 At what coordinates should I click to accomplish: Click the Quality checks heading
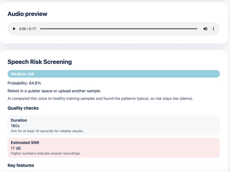[23, 108]
